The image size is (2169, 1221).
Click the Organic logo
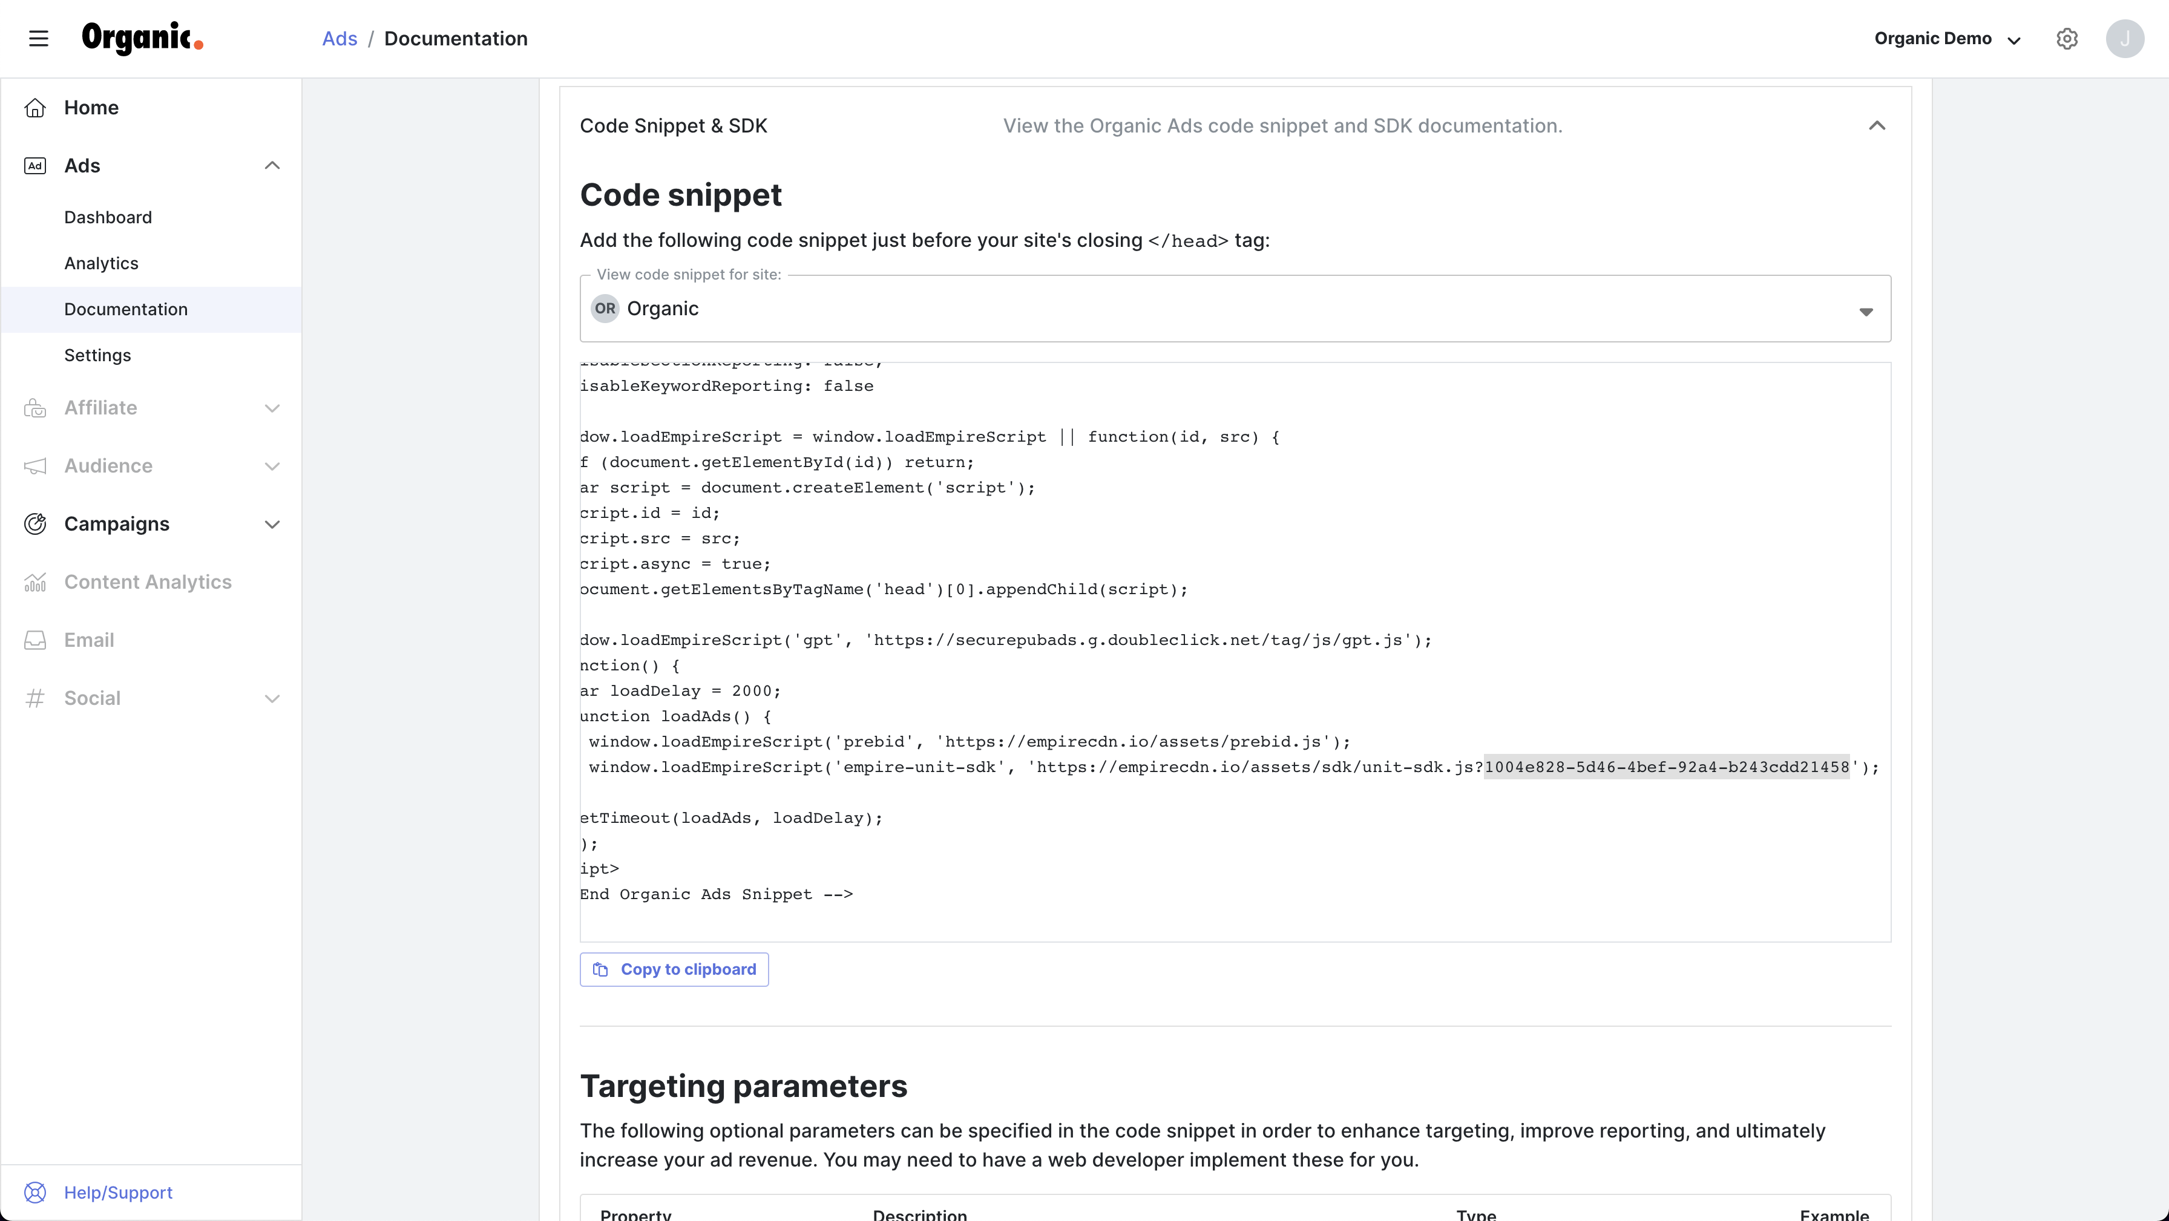click(x=142, y=39)
